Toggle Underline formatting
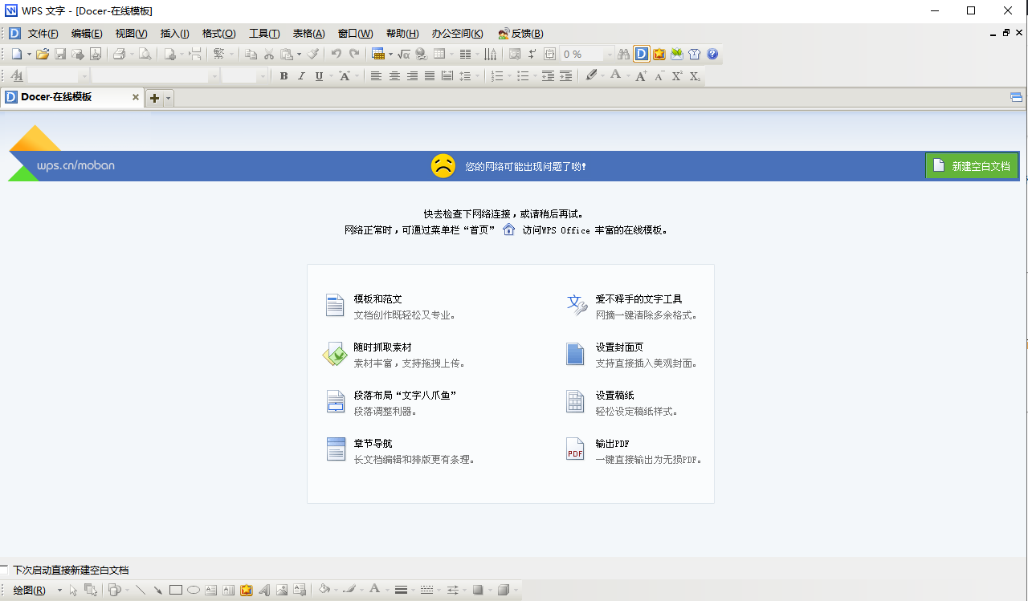The image size is (1028, 601). (319, 75)
